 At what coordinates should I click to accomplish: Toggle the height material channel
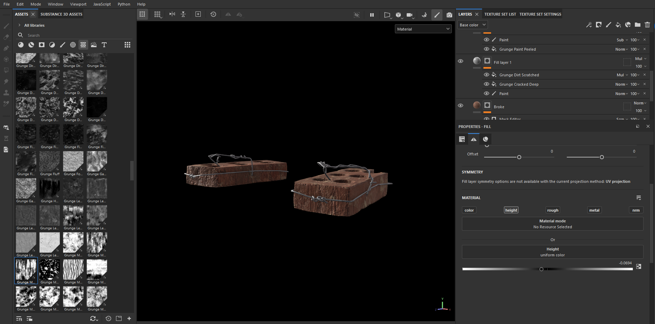(x=511, y=210)
